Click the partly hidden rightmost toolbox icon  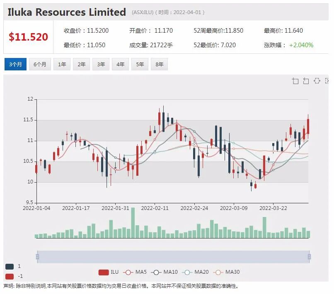327,81
